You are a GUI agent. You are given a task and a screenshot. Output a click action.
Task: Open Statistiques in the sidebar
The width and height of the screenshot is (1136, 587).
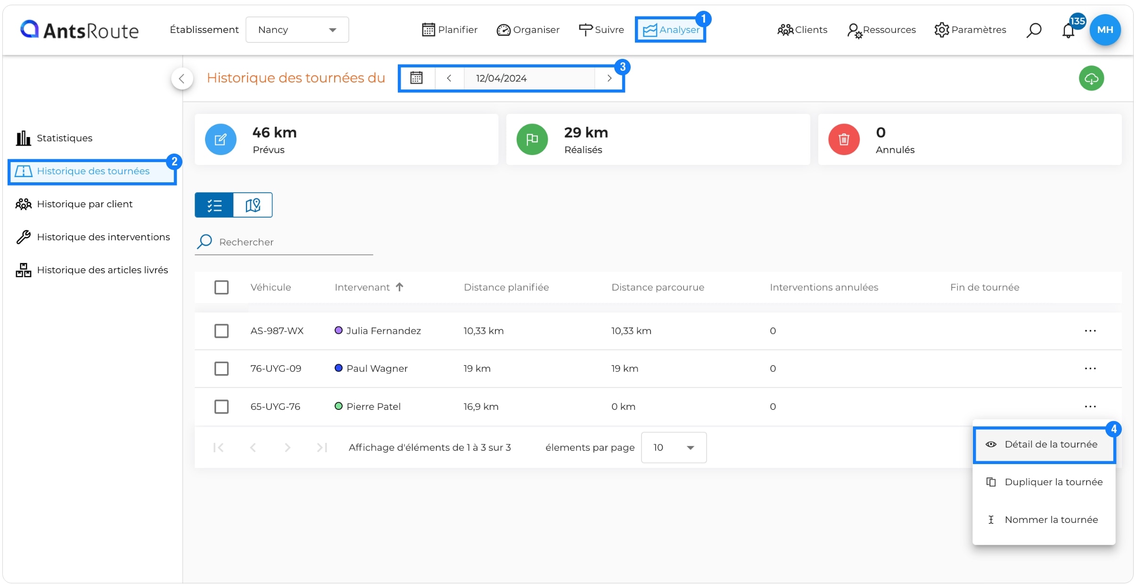(54, 138)
